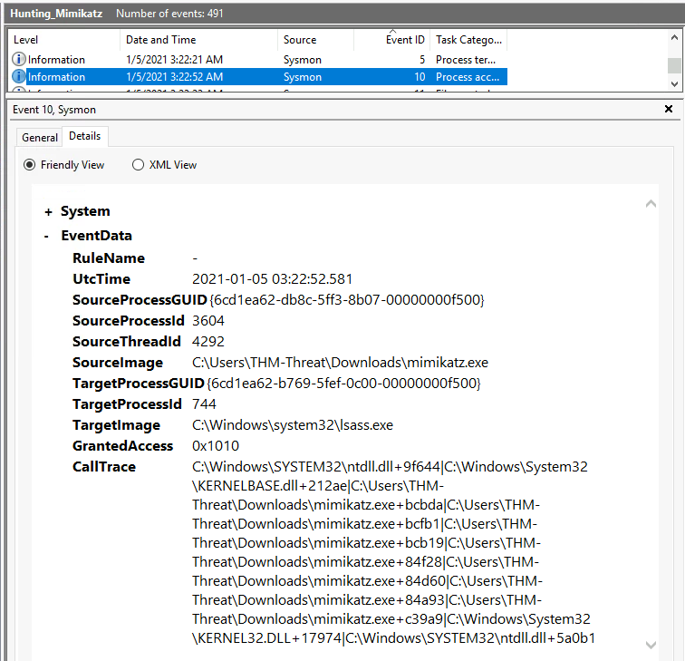
Task: Click the TargetImage path lsass.exe
Action: click(x=293, y=425)
